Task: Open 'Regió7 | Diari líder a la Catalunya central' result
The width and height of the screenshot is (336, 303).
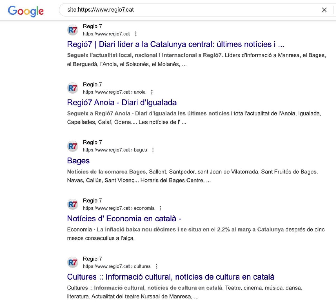Action: point(176,44)
